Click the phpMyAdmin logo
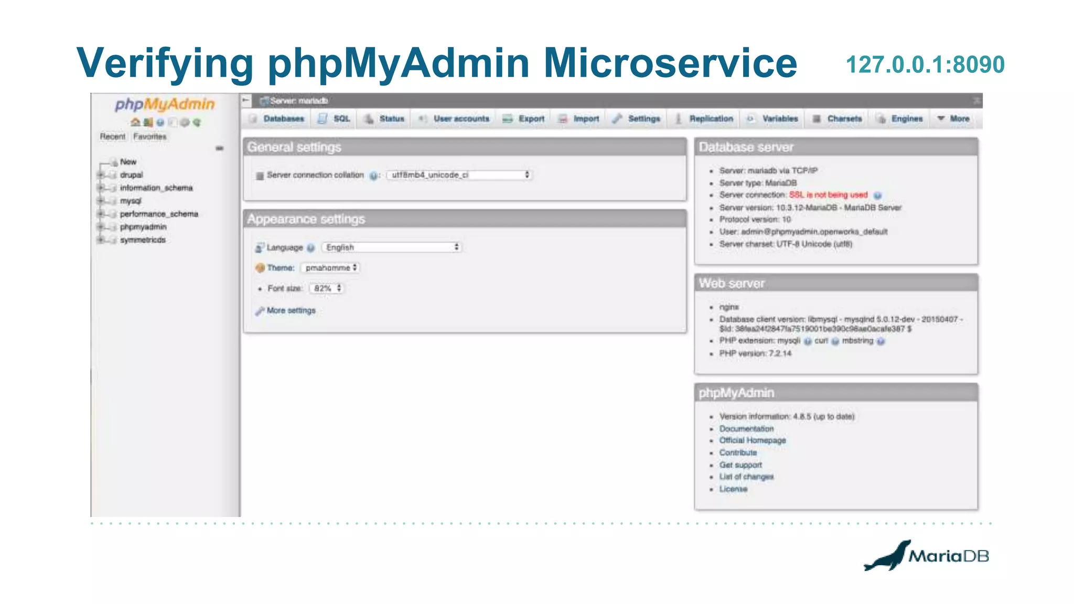 click(x=165, y=104)
